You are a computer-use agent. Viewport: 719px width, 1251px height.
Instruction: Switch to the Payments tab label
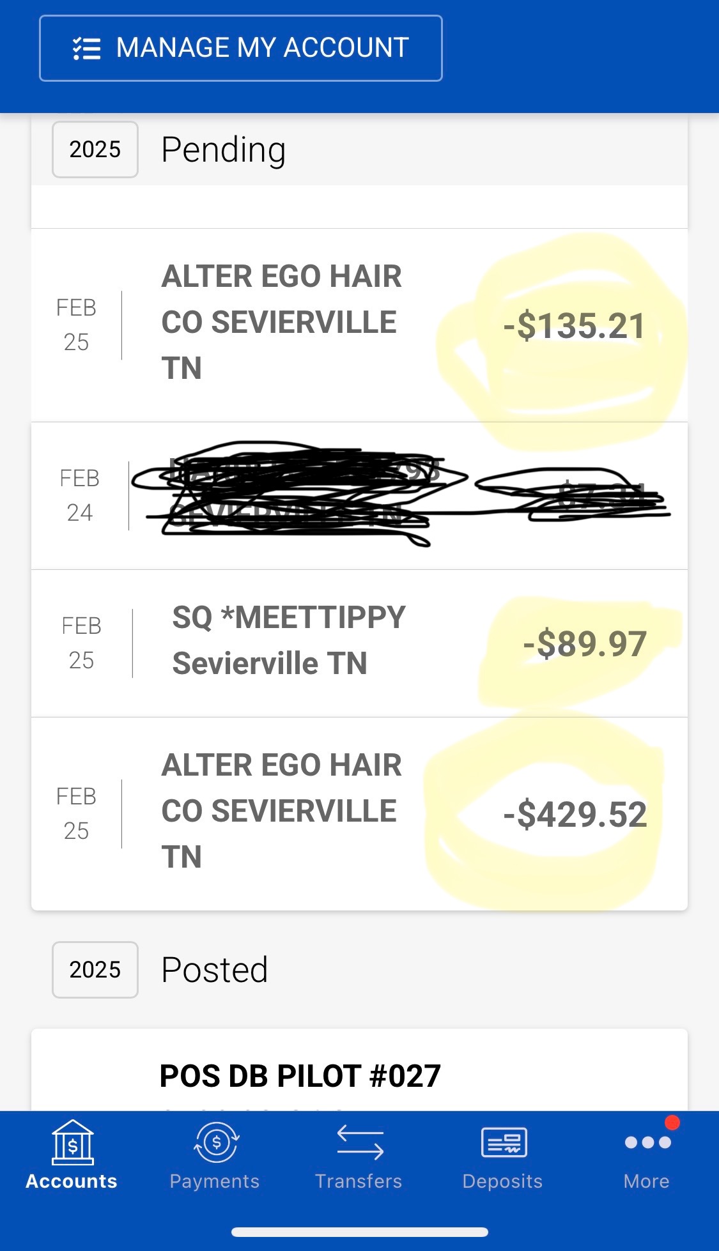215,1181
